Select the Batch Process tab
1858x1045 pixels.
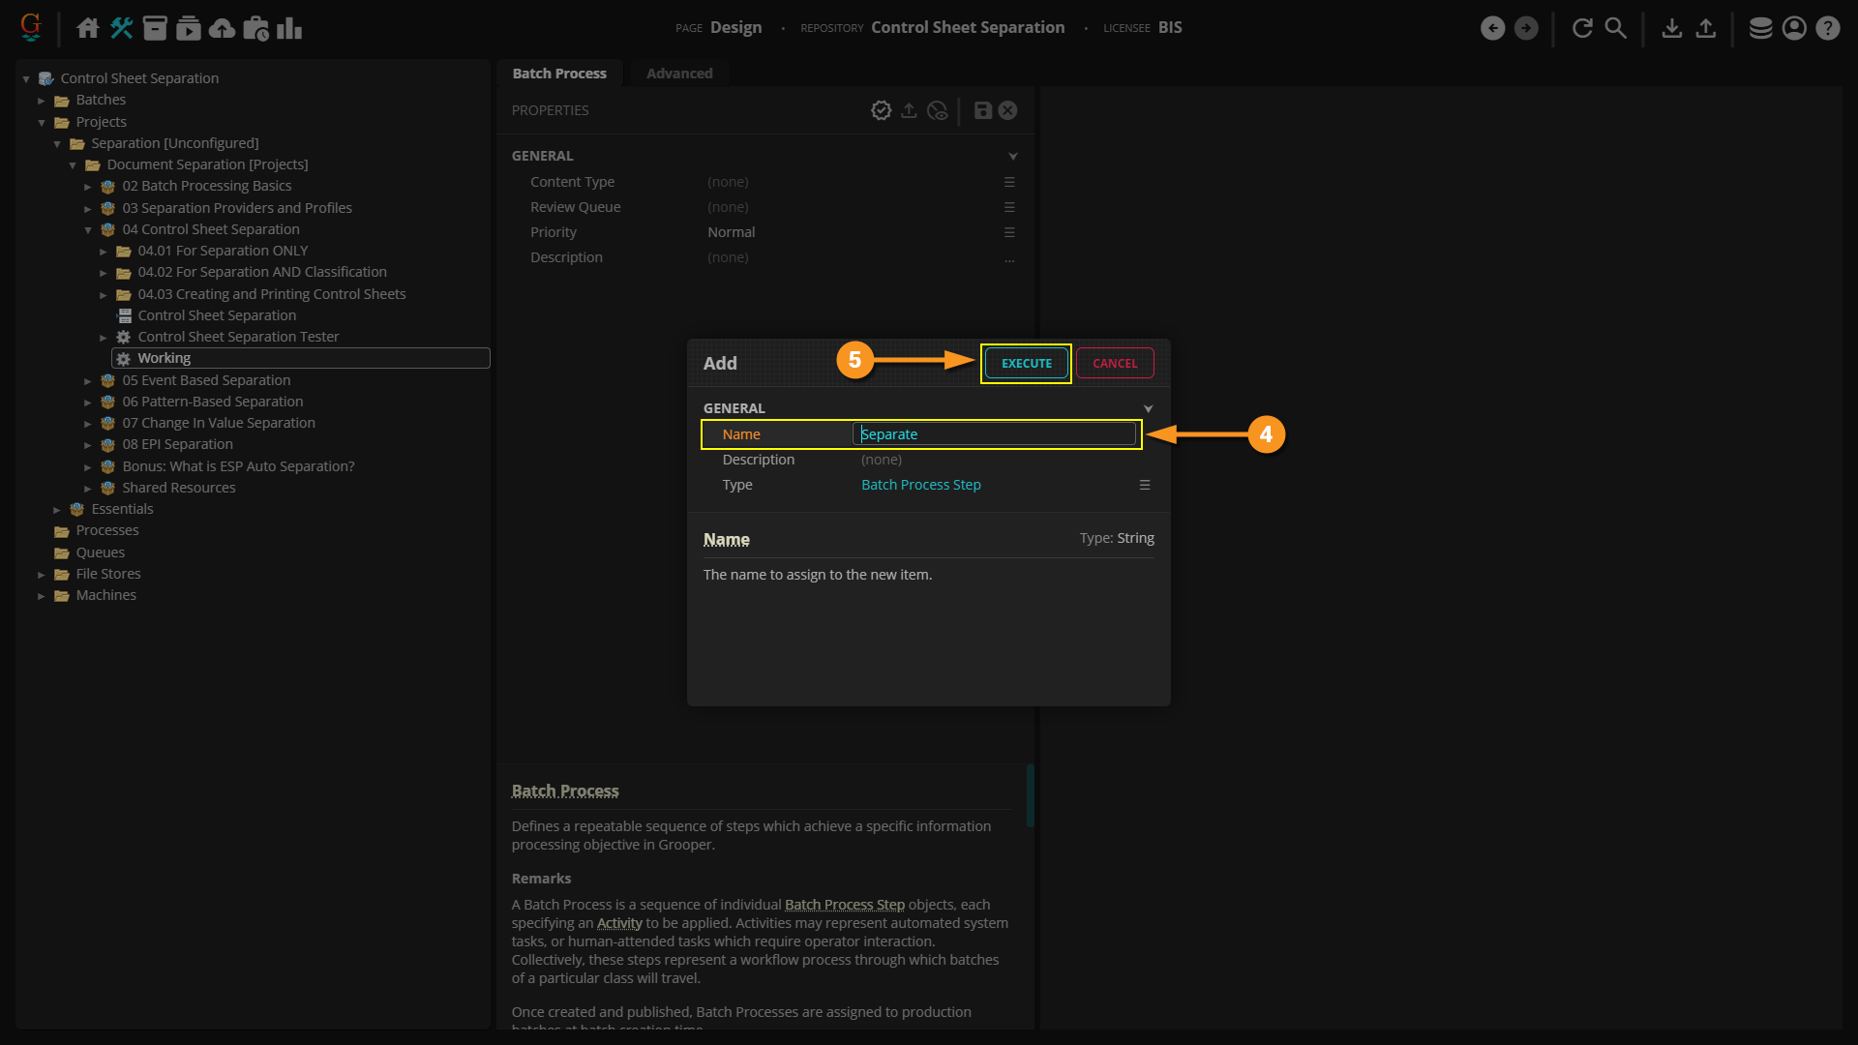click(559, 74)
